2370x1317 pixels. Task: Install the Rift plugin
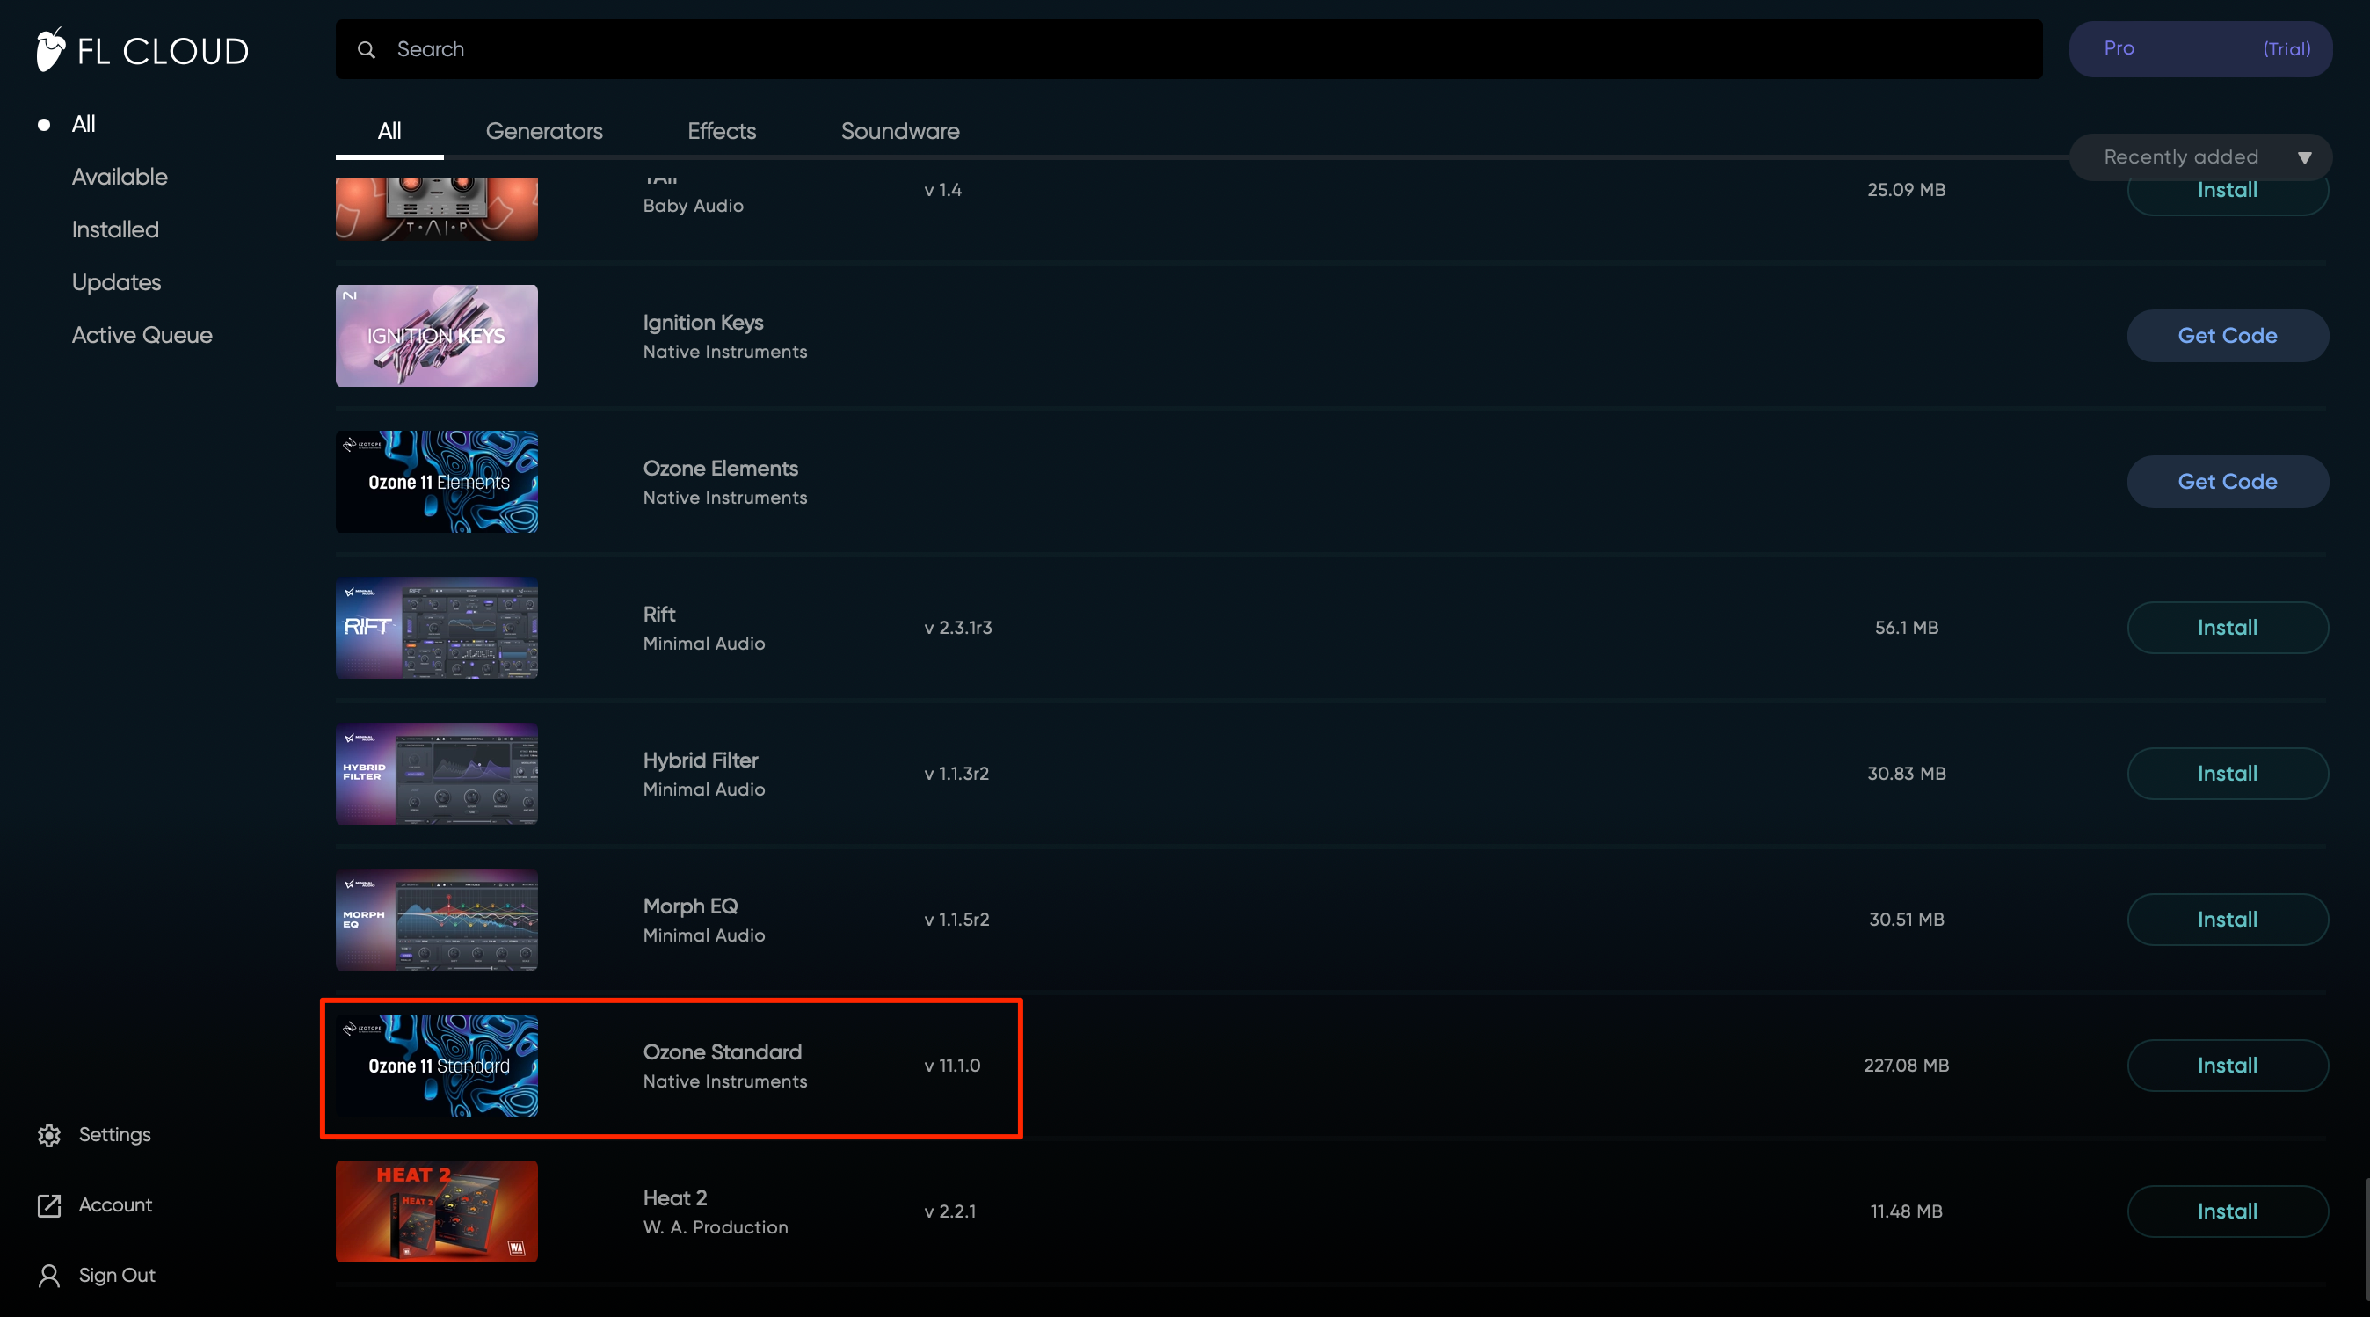(x=2228, y=628)
